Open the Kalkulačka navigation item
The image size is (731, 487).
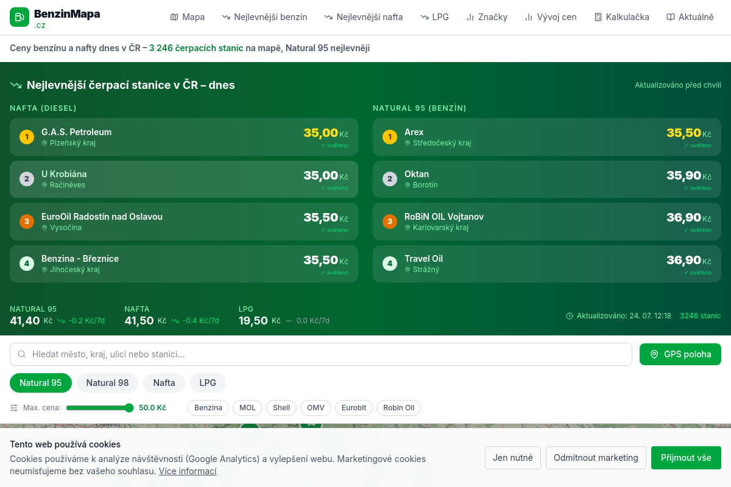[x=622, y=17]
